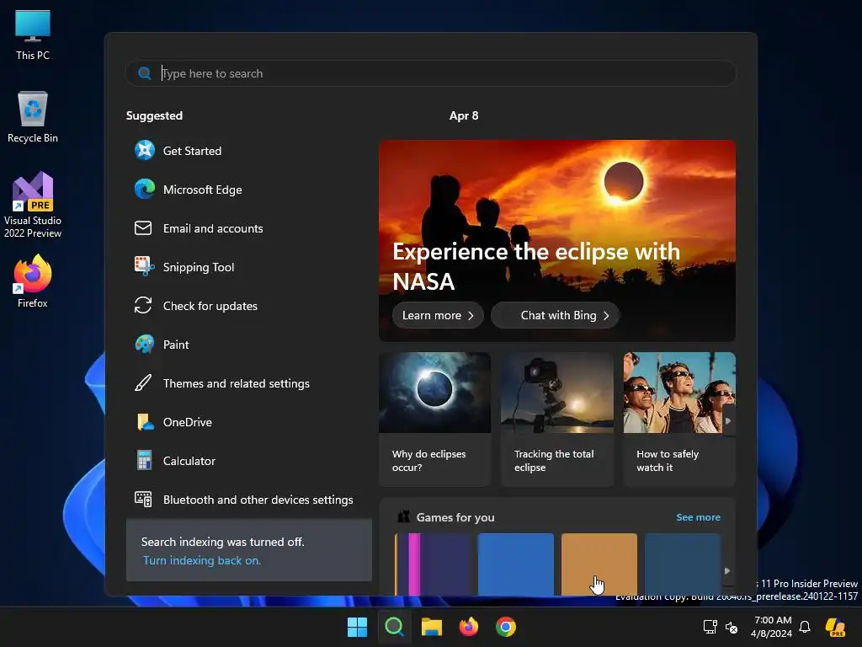862x647 pixels.
Task: Click the search magnifier icon in search box
Action: pyautogui.click(x=145, y=73)
